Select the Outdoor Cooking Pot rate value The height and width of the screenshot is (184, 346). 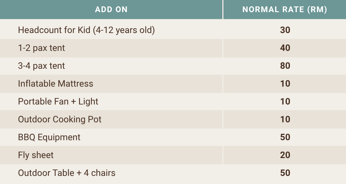285,119
